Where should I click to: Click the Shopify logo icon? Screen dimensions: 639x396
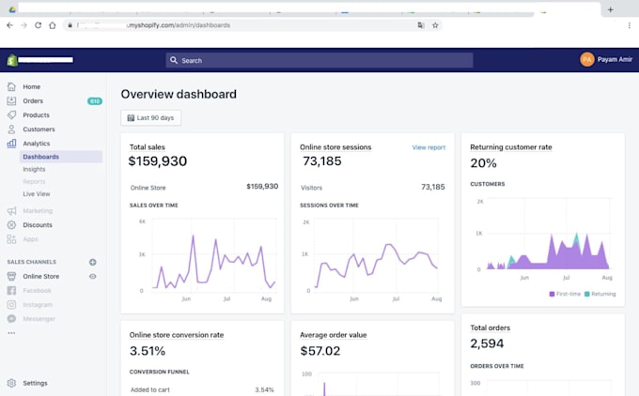[x=12, y=60]
